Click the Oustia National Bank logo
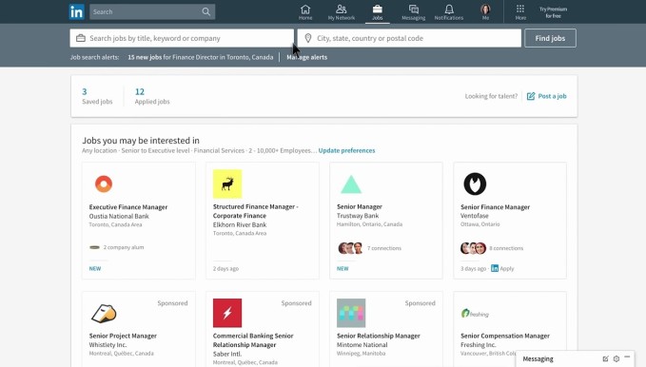The width and height of the screenshot is (646, 367). (x=104, y=183)
